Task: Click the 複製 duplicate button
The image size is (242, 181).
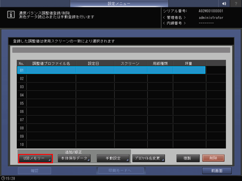Action: 188,159
